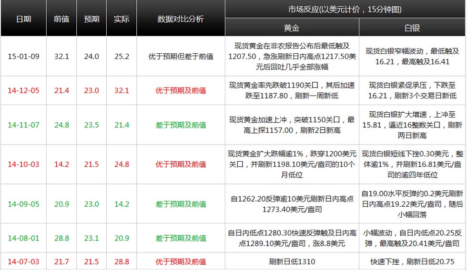
Task: Click 实际 21.4 in the 14-11-07 row
Action: pos(122,125)
